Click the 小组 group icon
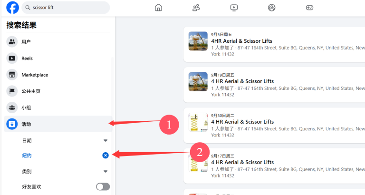The image size is (365, 195). pyautogui.click(x=12, y=107)
